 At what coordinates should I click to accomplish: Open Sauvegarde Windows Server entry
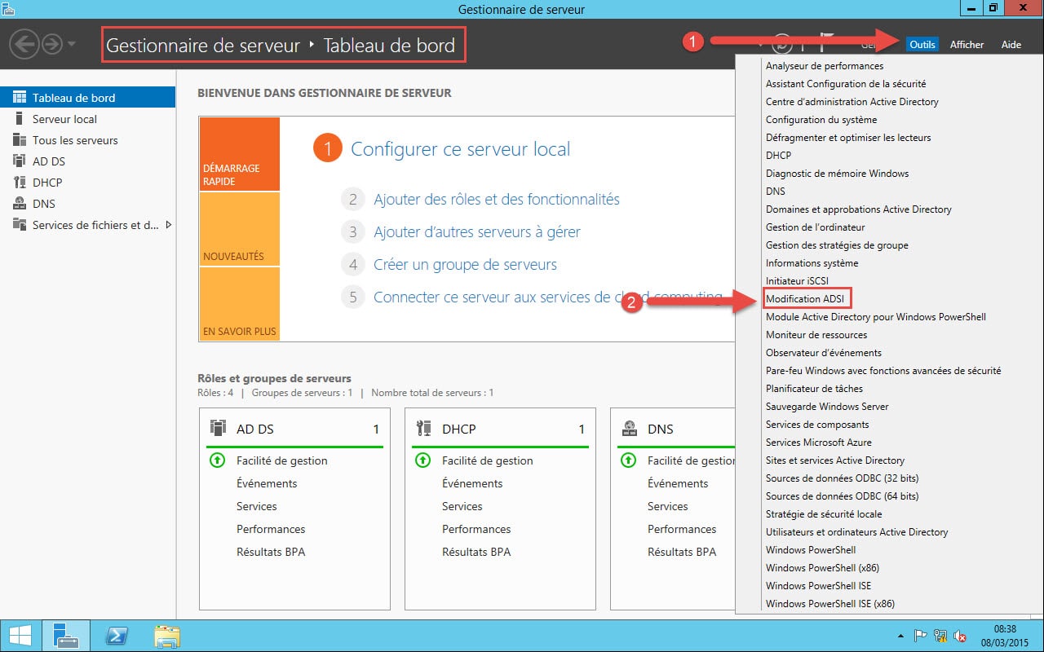point(827,407)
